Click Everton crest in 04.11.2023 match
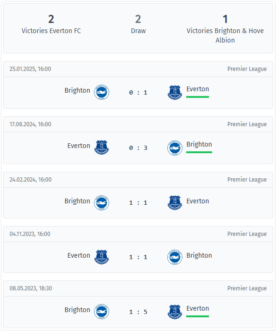This screenshot has height=331, width=276. click(102, 257)
